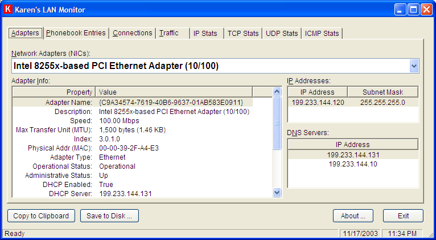The width and height of the screenshot is (436, 240).
Task: Close the Karen's LAN Monitor window
Action: 426,10
